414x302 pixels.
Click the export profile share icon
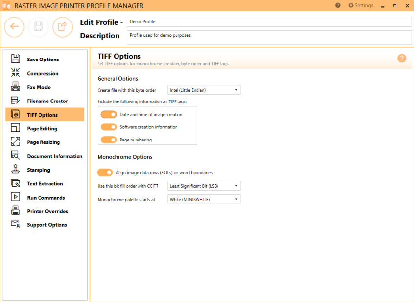coord(62,27)
